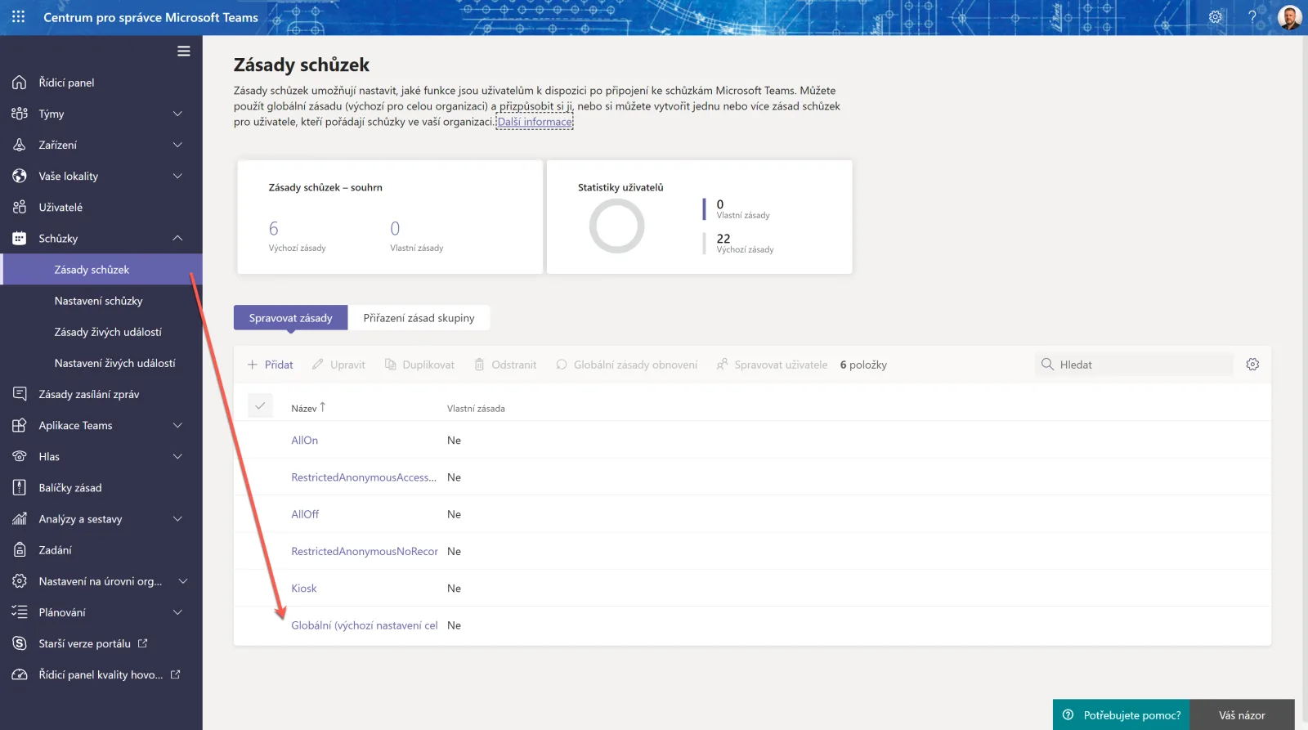Click the Zadání icon in sidebar
Screen dimensions: 1308x730
pyautogui.click(x=20, y=550)
